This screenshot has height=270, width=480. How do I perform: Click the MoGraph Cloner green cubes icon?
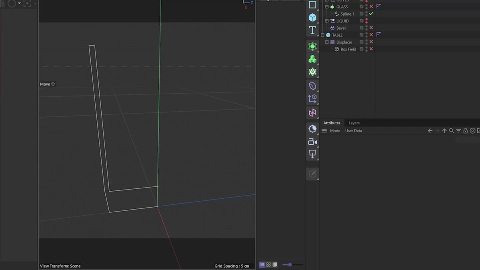[x=312, y=59]
